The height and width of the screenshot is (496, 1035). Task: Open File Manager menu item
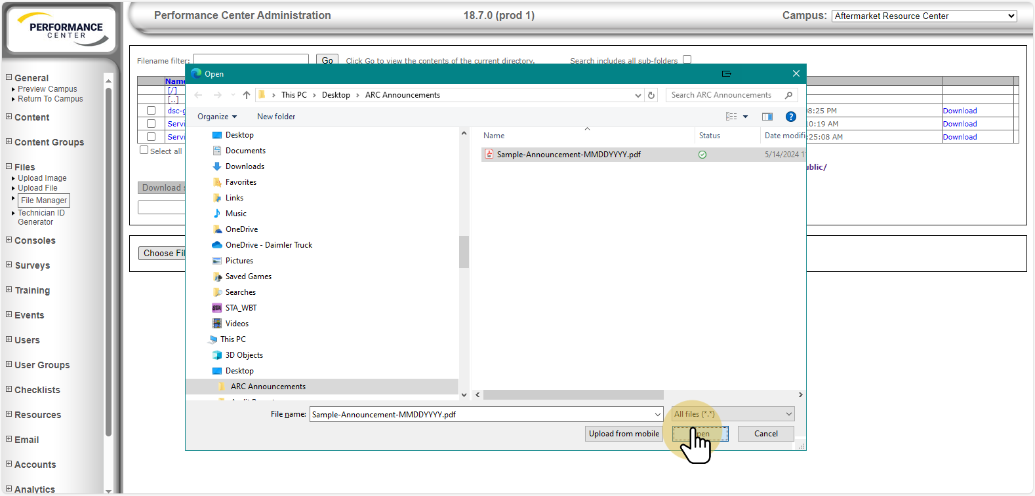pyautogui.click(x=44, y=200)
